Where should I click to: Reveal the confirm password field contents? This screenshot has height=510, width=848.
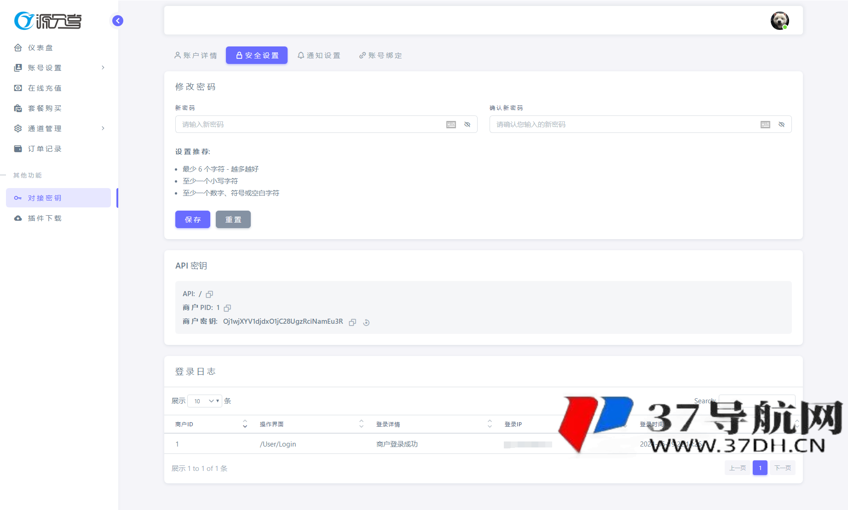click(781, 124)
